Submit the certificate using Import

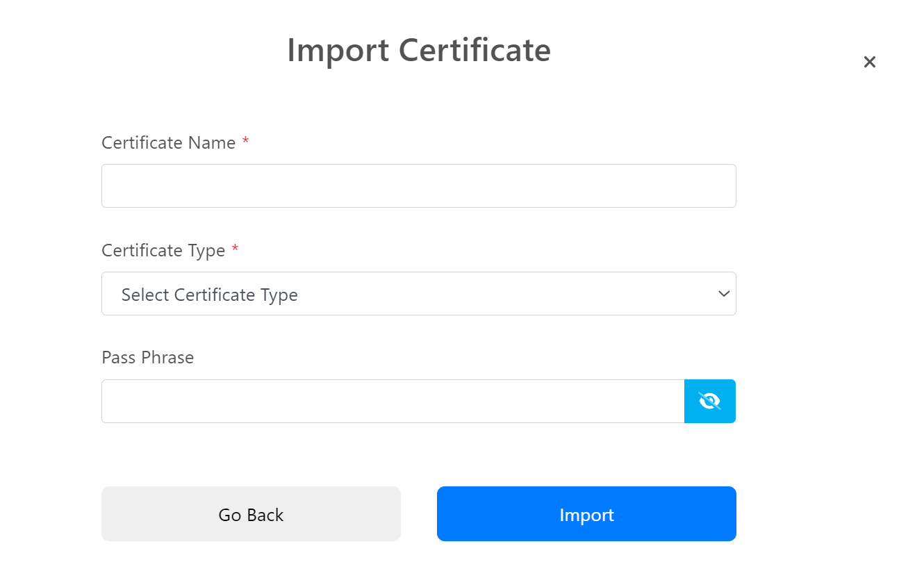point(586,513)
